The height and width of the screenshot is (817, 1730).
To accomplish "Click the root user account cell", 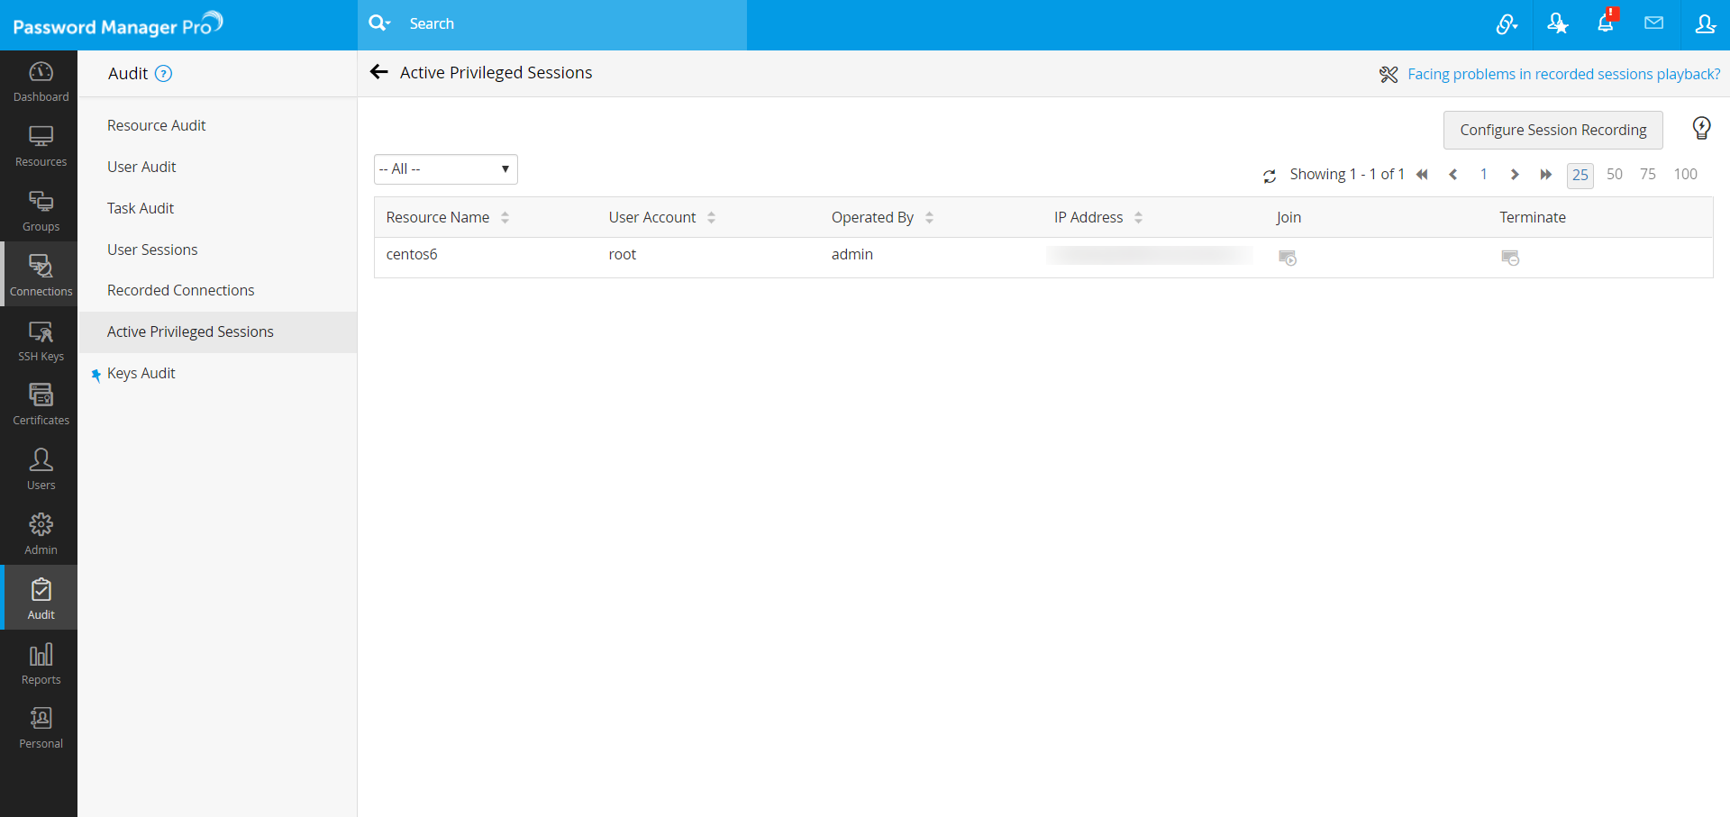I will coord(623,254).
